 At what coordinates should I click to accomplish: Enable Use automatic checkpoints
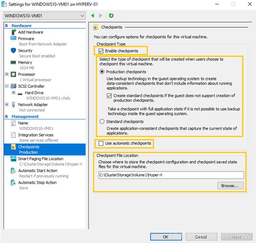click(x=101, y=143)
